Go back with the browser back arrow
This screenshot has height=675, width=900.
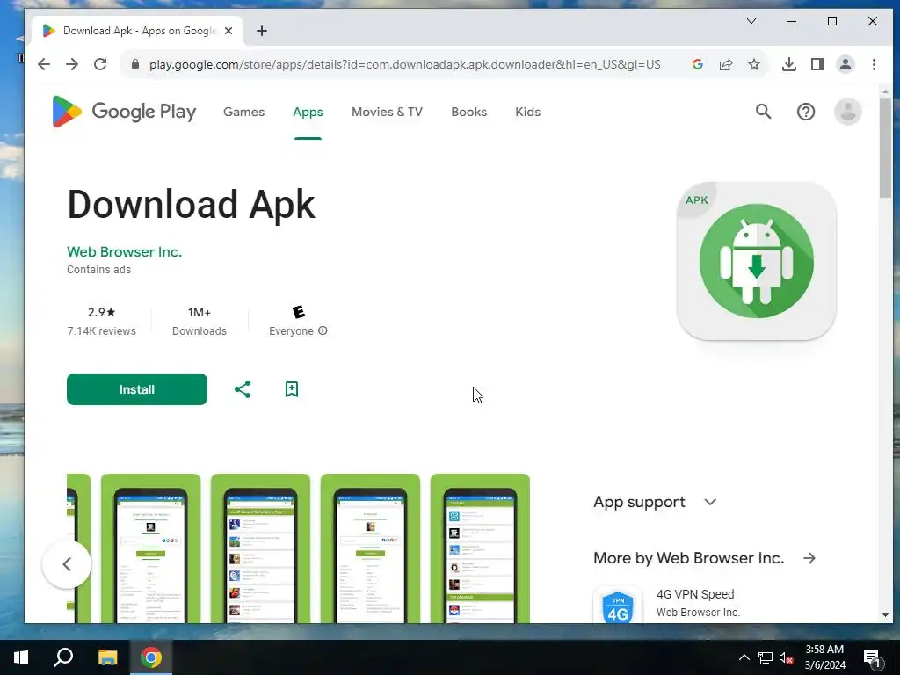(44, 64)
